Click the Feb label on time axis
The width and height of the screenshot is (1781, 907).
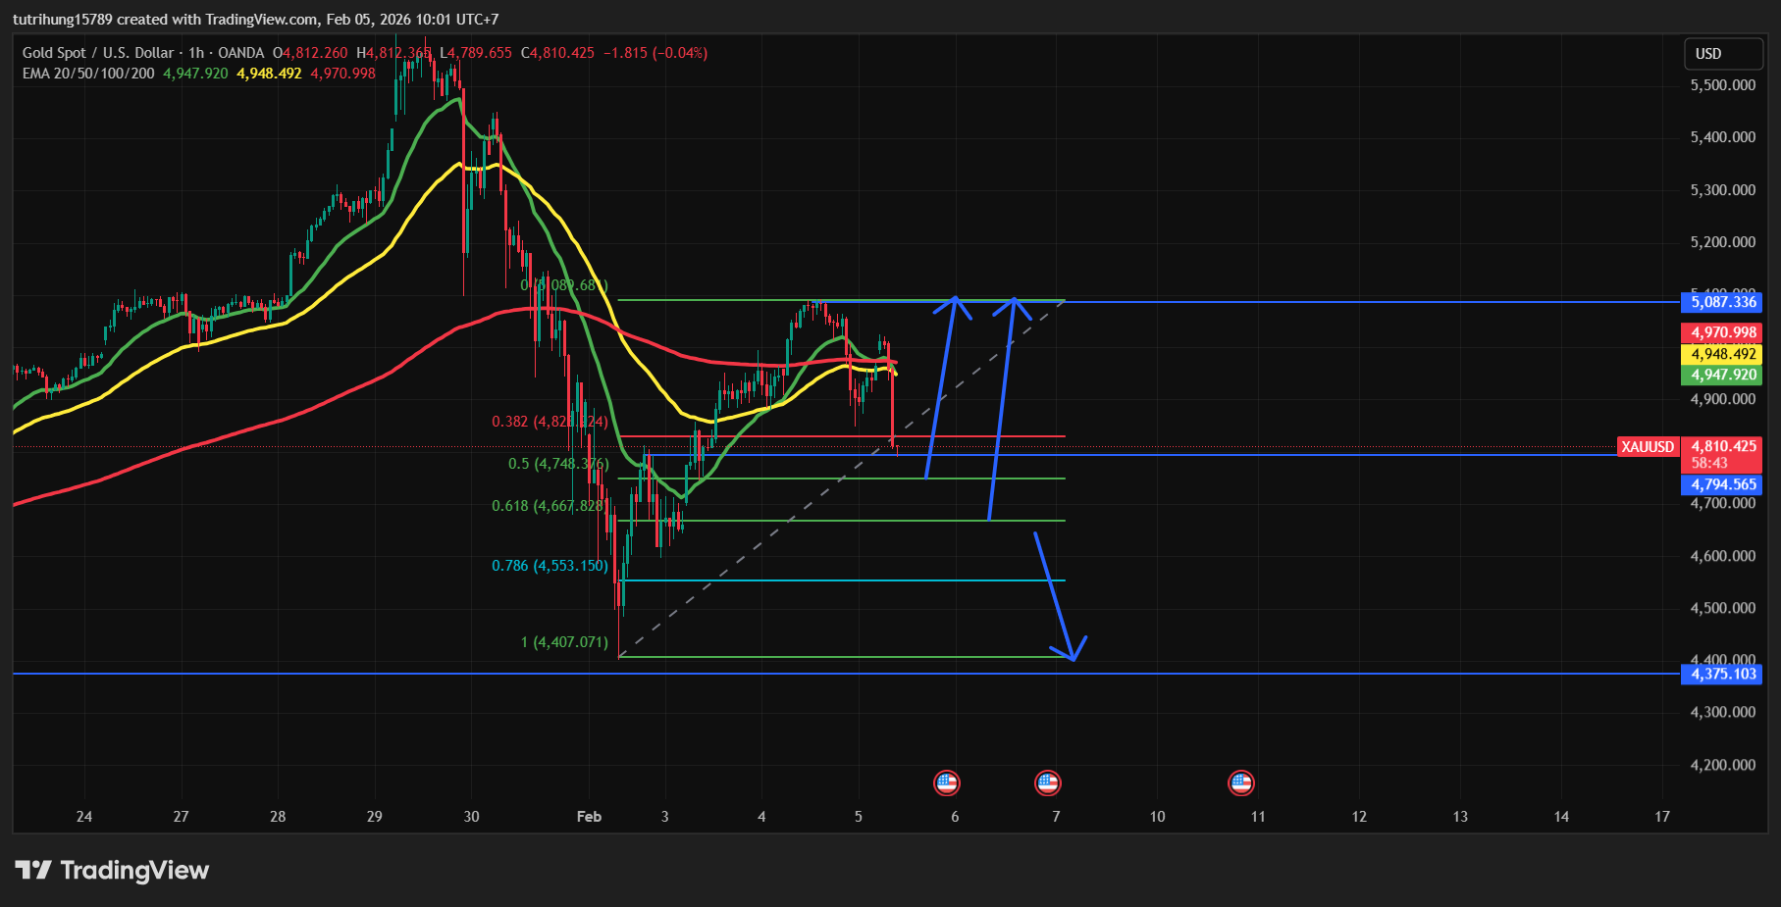coord(589,817)
